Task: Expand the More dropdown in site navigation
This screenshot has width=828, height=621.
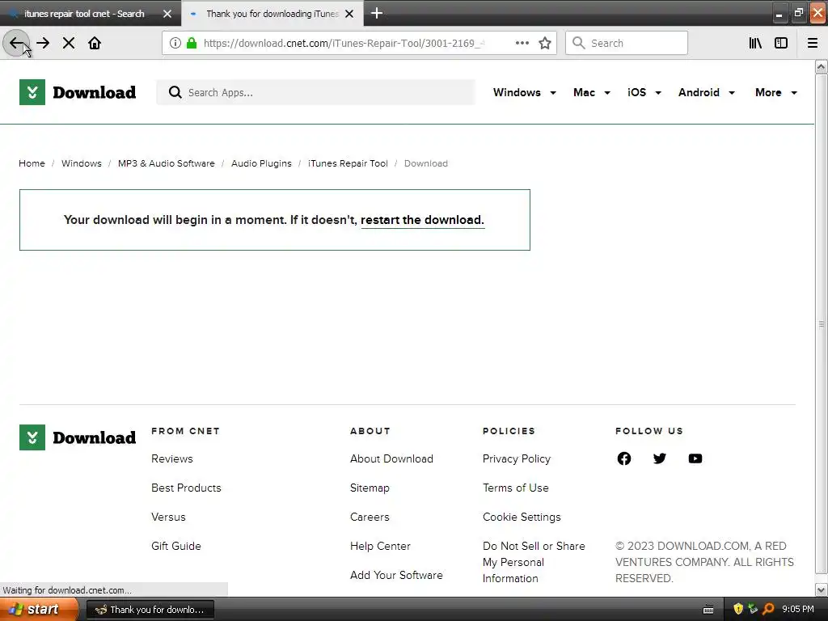Action: [x=776, y=92]
